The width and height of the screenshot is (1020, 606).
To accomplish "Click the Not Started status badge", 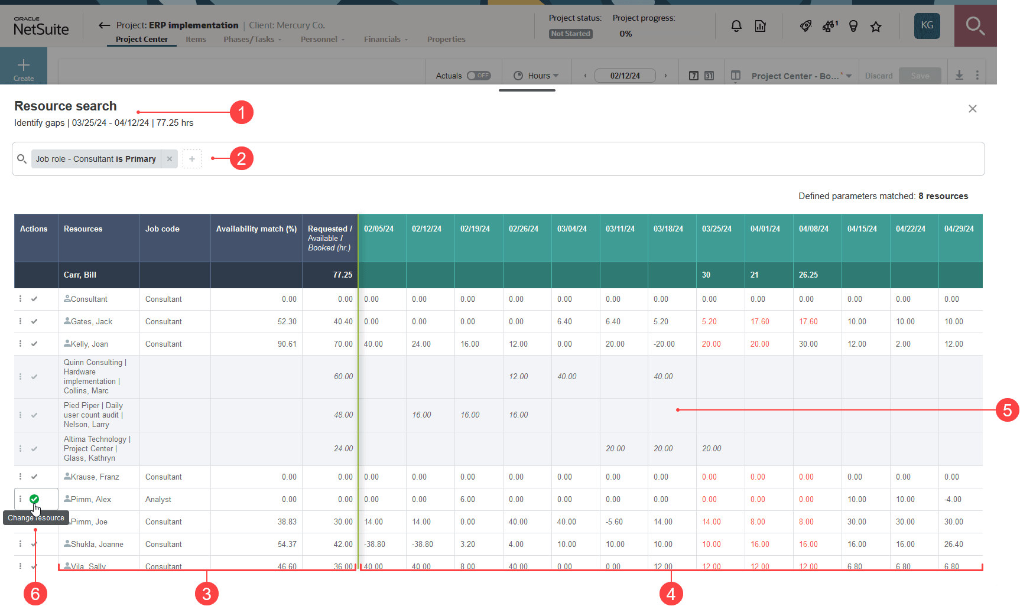I will point(570,34).
